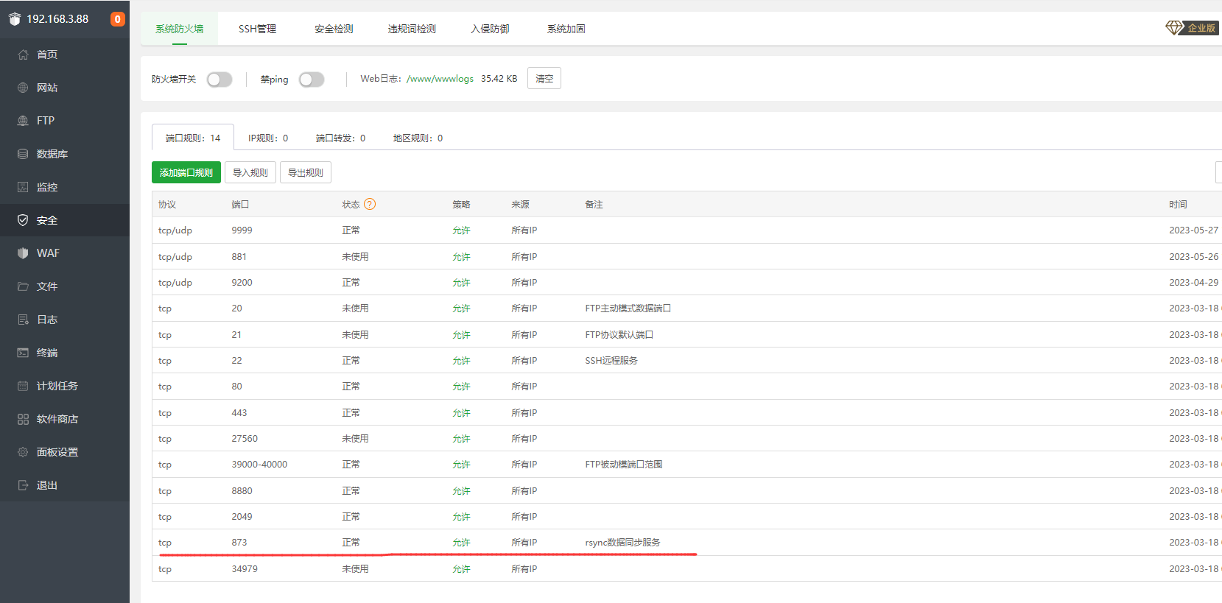This screenshot has width=1222, height=603.
Task: Switch to 违规词检测 tab
Action: [x=412, y=29]
